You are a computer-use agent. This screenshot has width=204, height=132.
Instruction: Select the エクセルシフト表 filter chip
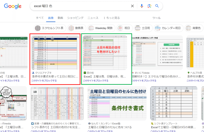click(50, 28)
